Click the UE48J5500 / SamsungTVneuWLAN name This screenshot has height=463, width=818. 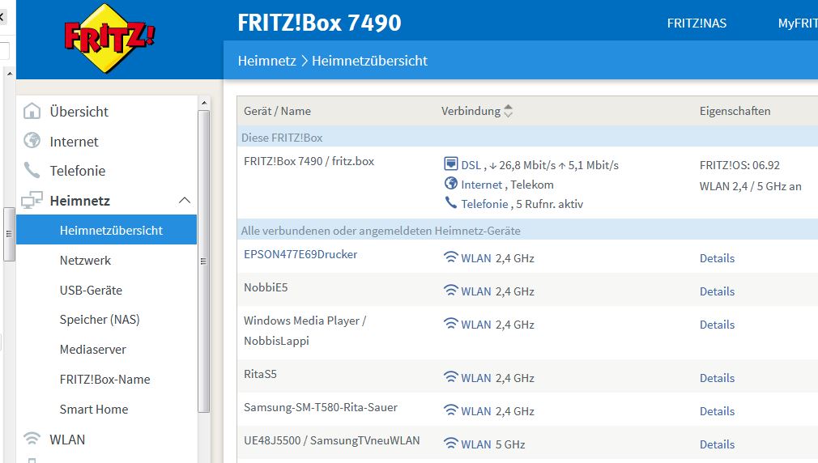tap(331, 440)
